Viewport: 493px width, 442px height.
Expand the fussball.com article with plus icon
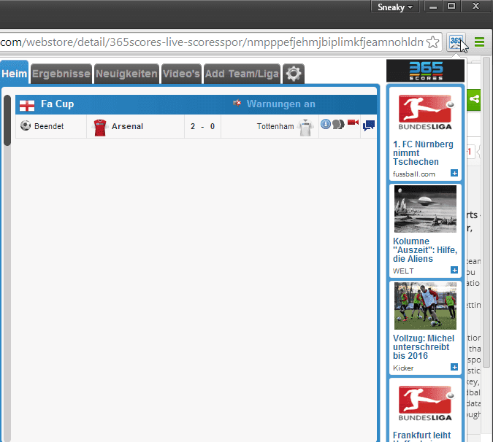454,173
